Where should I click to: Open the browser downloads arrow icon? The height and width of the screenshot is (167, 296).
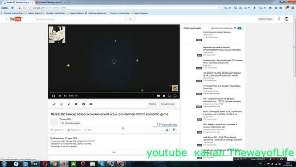254,8
